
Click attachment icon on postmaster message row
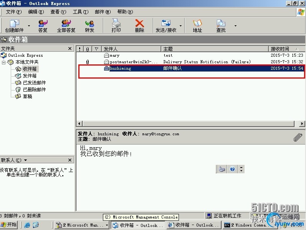88,62
